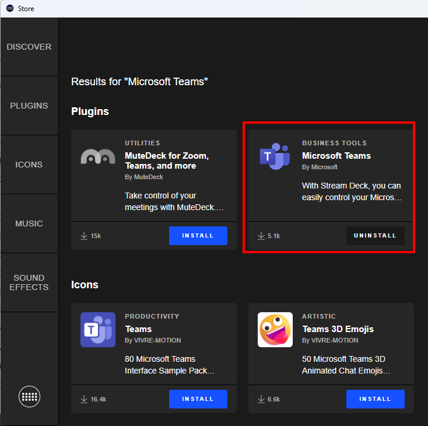Image resolution: width=428 pixels, height=426 pixels.
Task: Click the 'PRODUCTIVITY' category label
Action: pyautogui.click(x=152, y=316)
